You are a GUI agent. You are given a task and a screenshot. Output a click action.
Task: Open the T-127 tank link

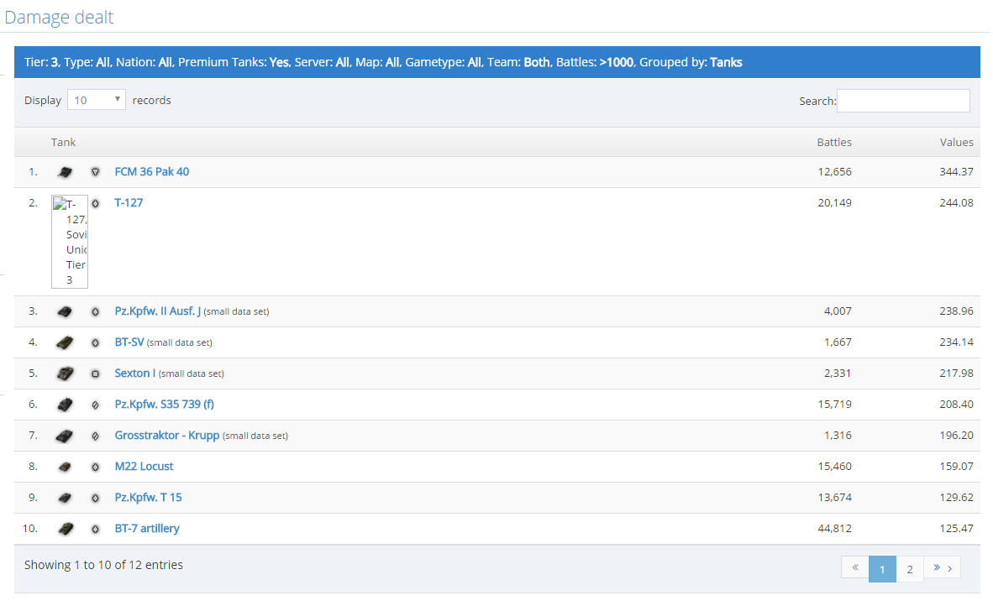click(129, 202)
